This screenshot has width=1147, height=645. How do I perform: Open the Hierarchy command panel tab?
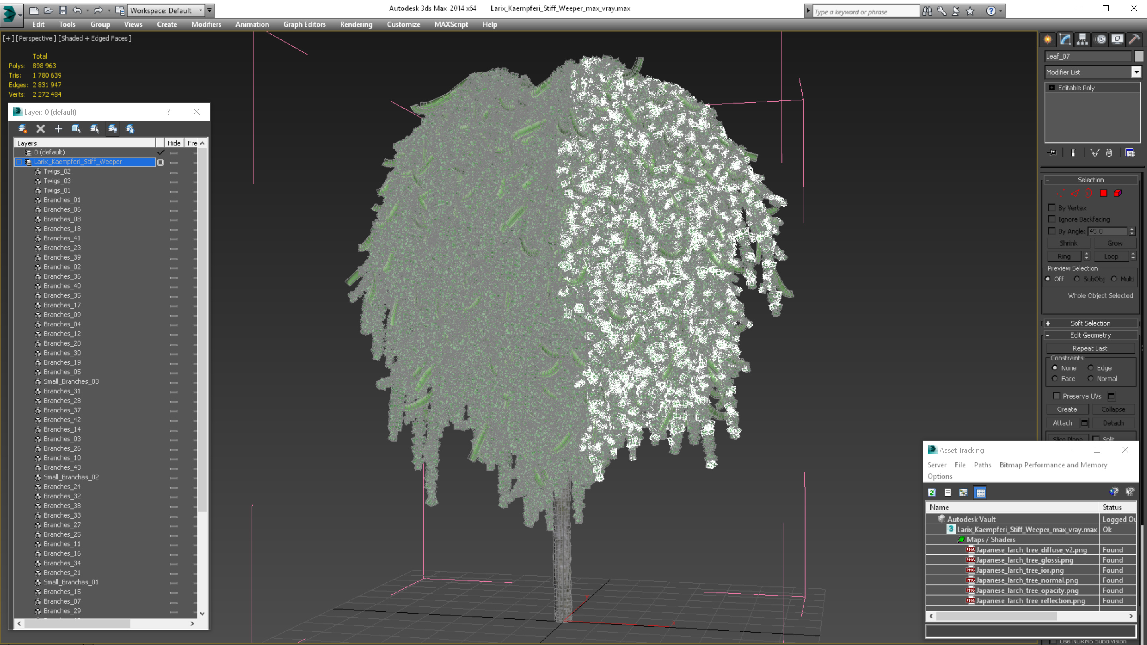(1082, 40)
